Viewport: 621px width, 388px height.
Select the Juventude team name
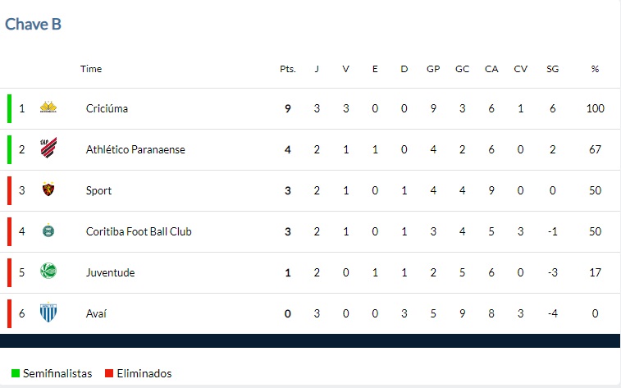(x=111, y=273)
